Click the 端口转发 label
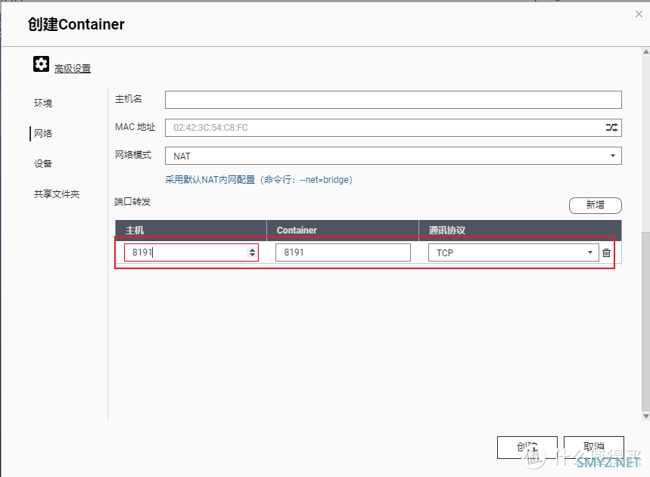This screenshot has width=650, height=477. coord(132,202)
